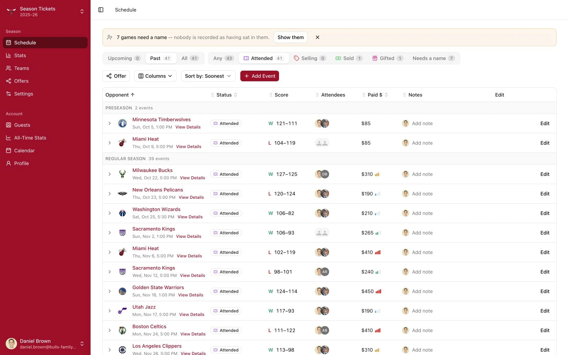Click Show them in the banner

click(291, 37)
